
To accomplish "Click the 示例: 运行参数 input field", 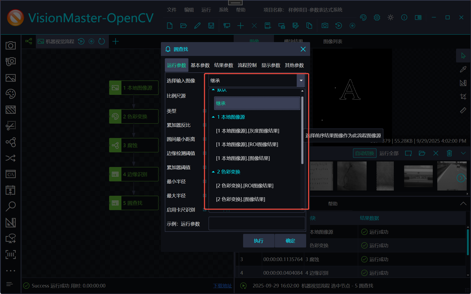I will tap(257, 223).
